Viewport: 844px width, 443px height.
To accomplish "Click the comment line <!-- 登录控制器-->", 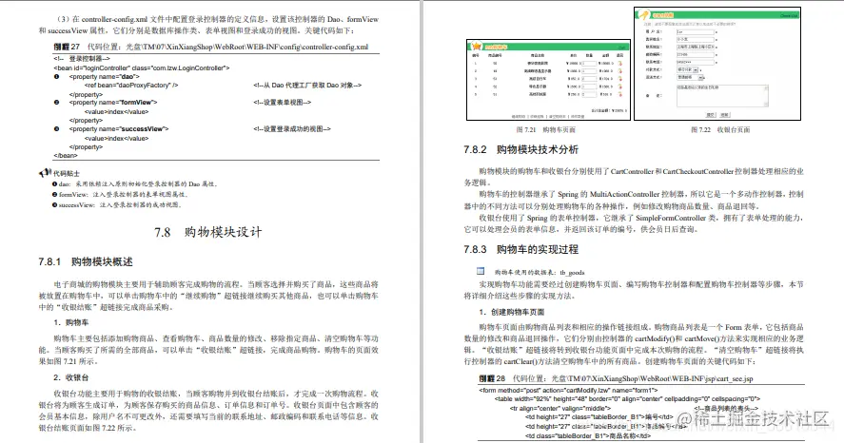I will click(82, 59).
